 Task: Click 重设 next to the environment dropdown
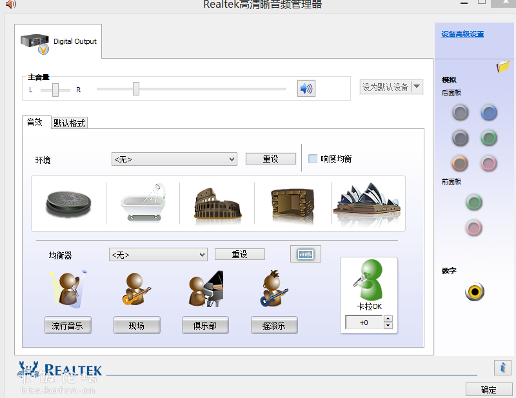pos(270,159)
